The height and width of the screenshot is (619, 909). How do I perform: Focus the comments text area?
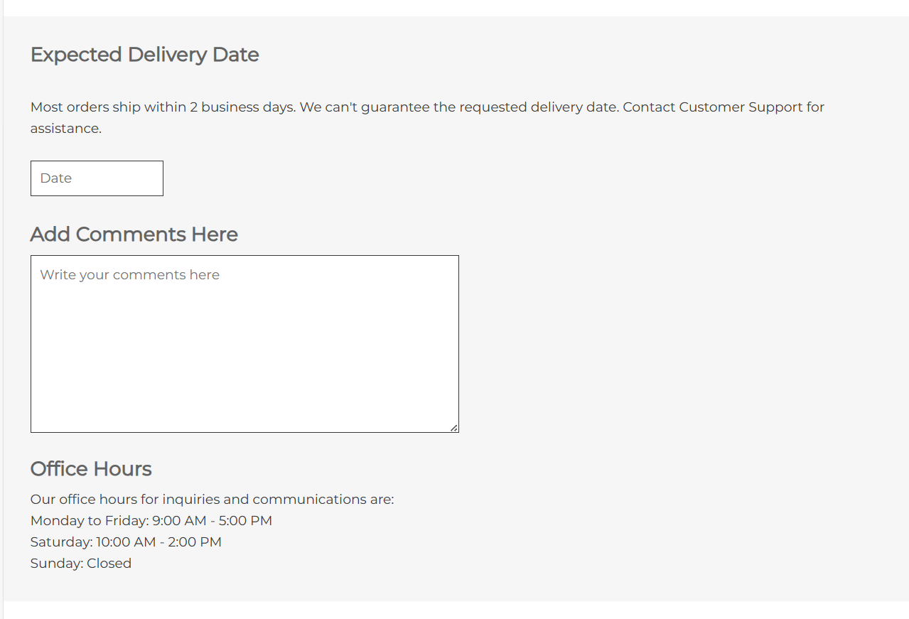(x=244, y=344)
